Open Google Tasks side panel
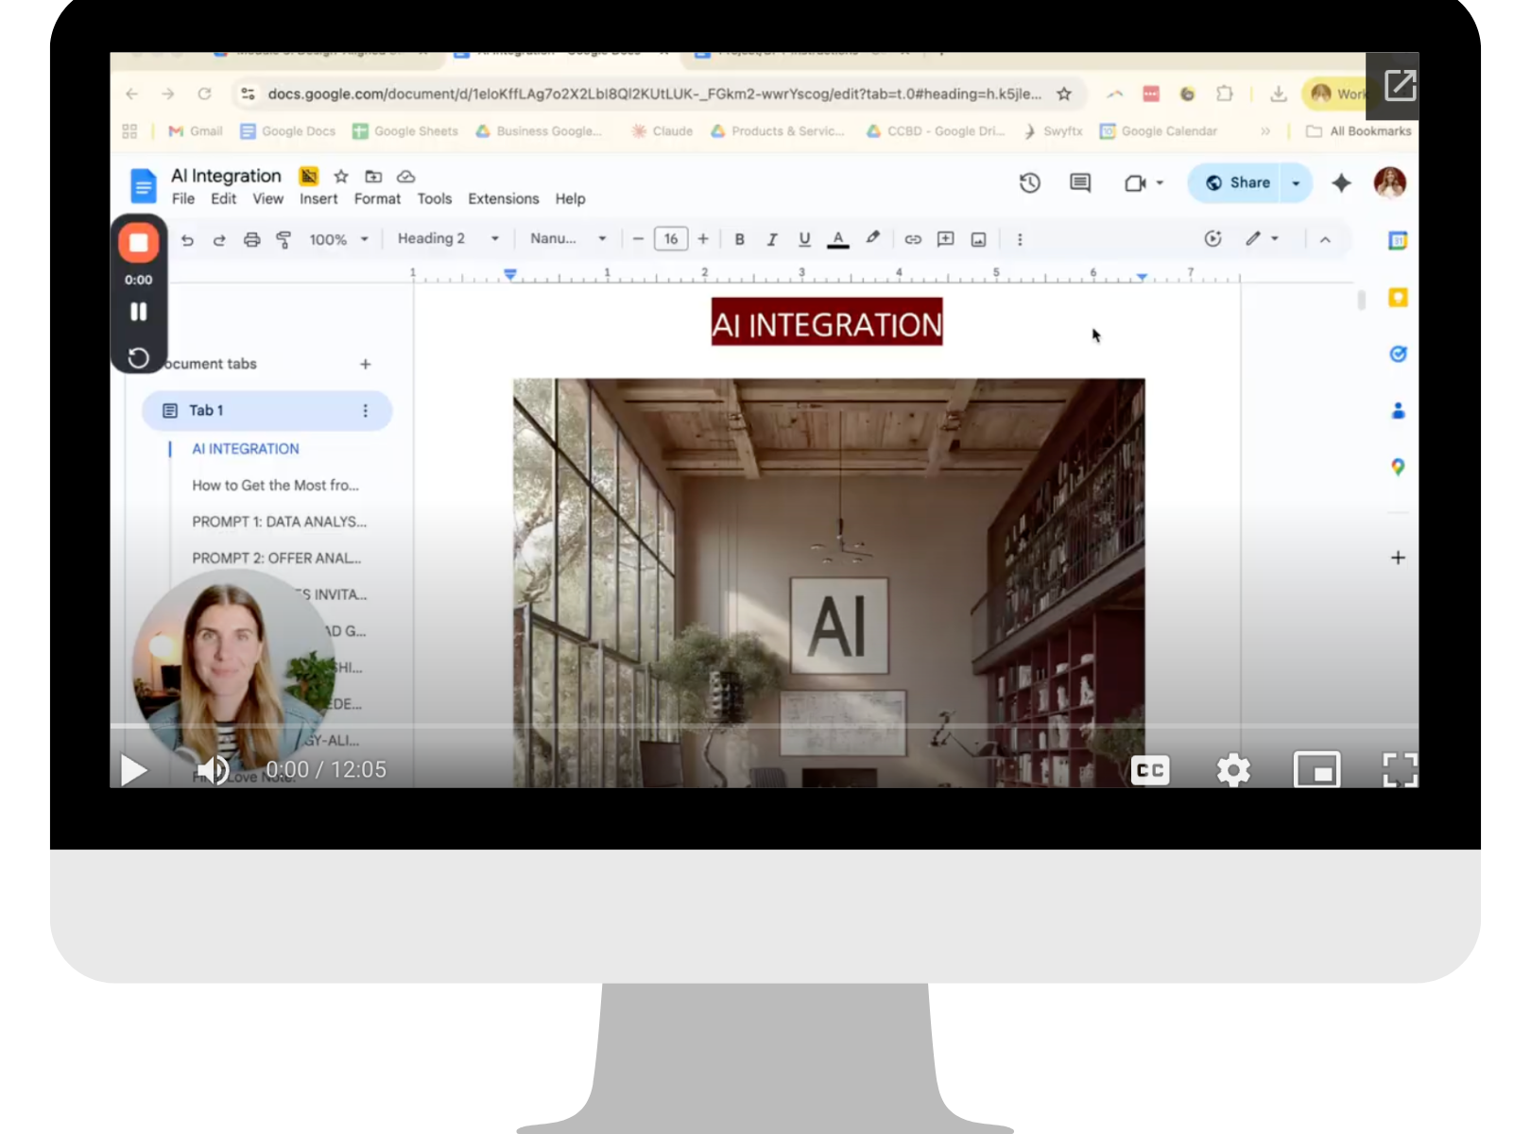The width and height of the screenshot is (1531, 1134). coord(1398,354)
